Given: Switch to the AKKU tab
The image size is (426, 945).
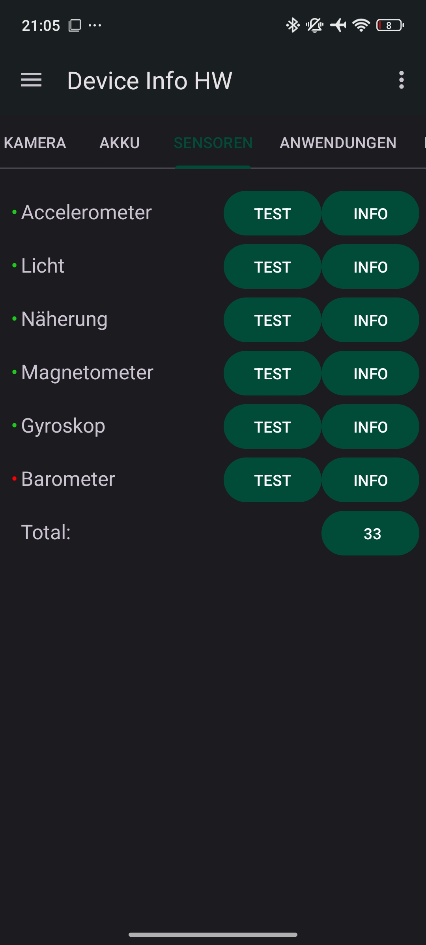Looking at the screenshot, I should [120, 143].
